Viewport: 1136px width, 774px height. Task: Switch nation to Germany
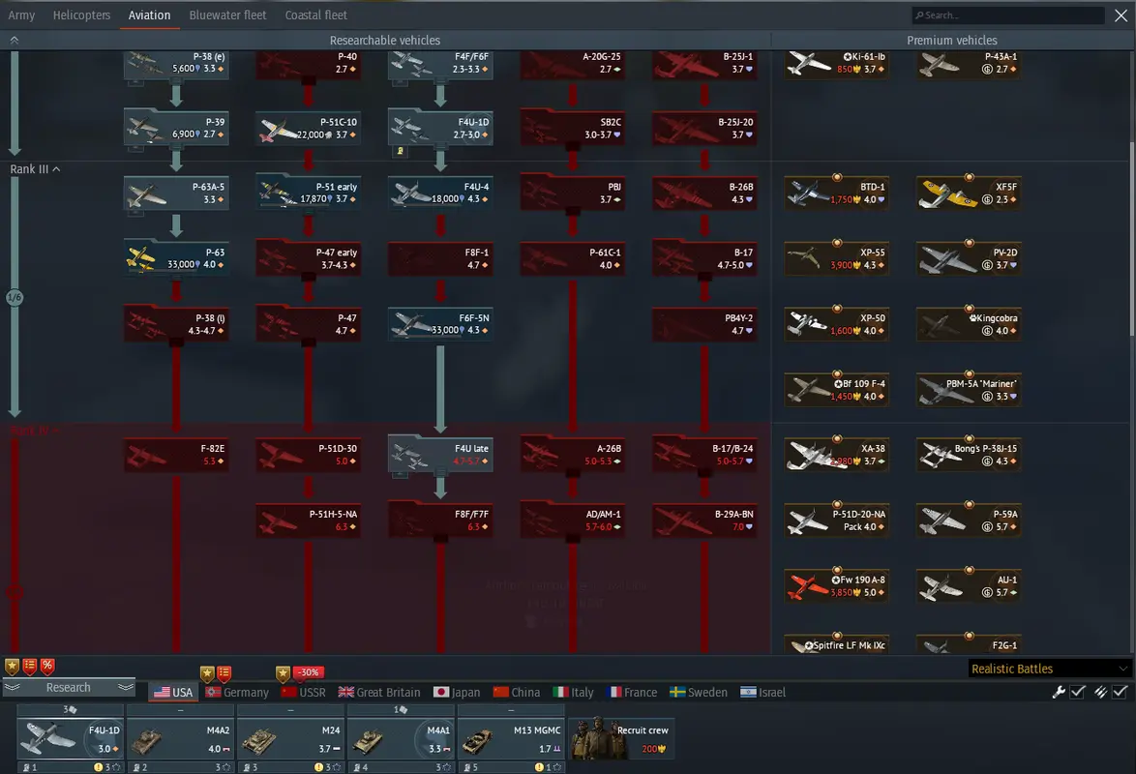237,692
